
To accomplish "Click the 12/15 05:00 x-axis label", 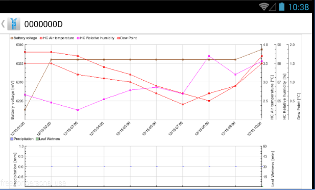I will pos(124,128).
